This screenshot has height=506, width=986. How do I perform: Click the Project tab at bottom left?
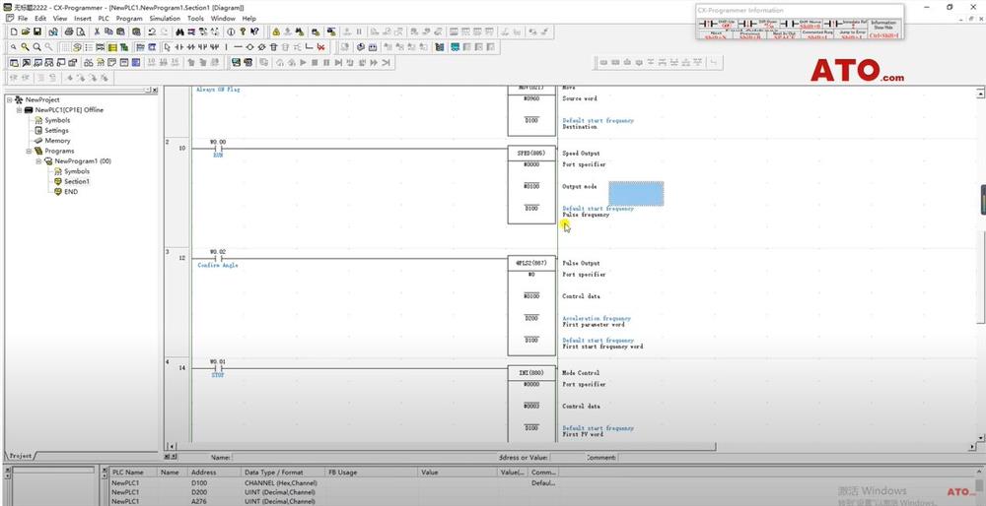22,456
